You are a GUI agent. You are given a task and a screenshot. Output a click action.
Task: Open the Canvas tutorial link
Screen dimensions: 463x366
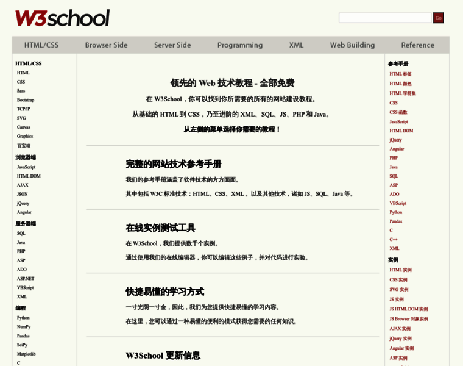[23, 127]
